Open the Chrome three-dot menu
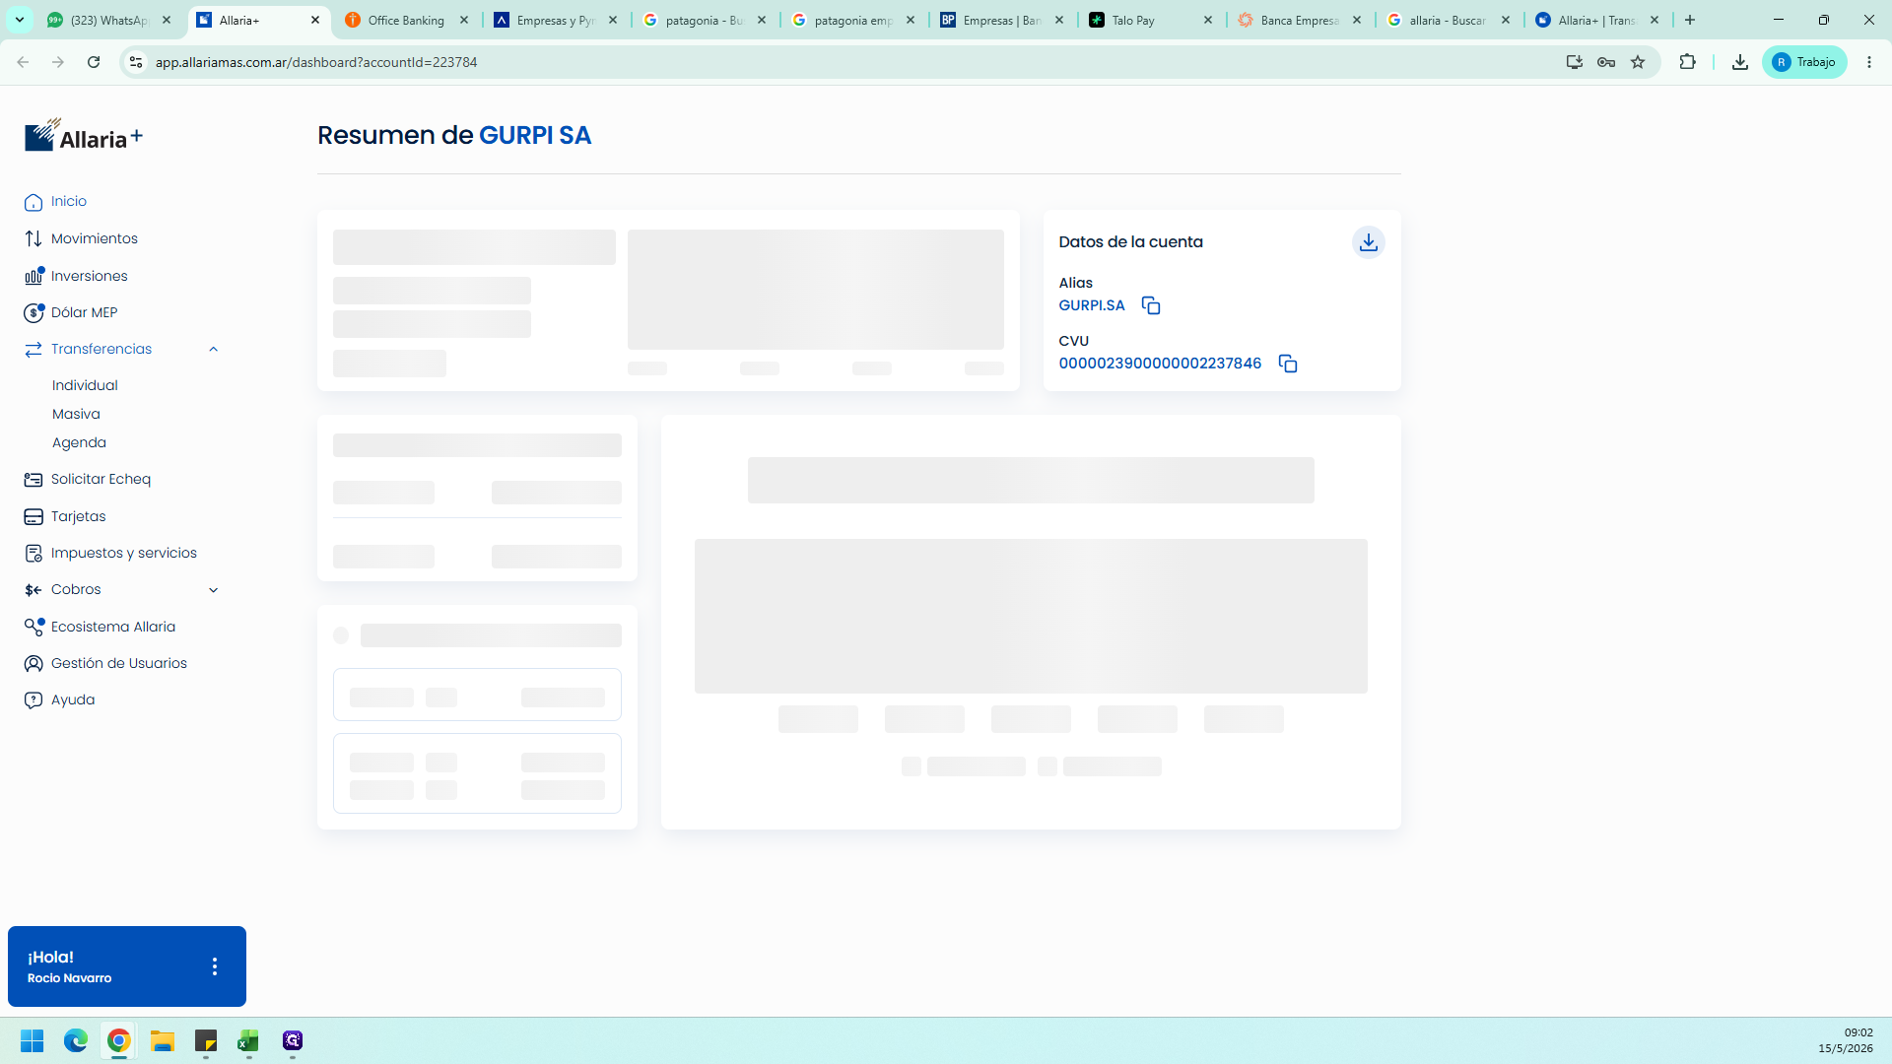Screen dimensions: 1892x1064 [x=1869, y=62]
